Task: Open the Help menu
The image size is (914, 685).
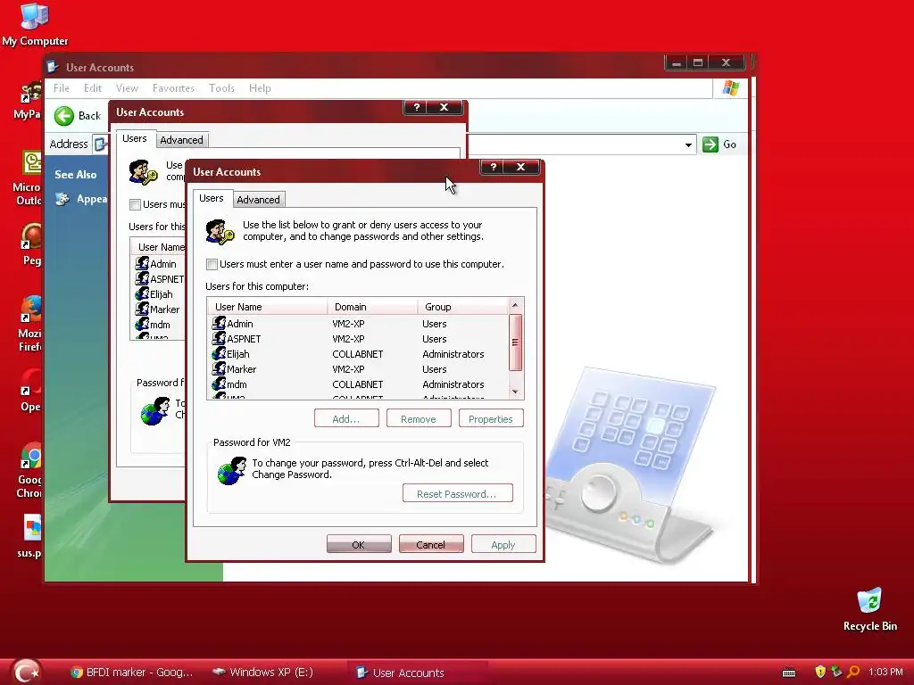Action: (260, 88)
